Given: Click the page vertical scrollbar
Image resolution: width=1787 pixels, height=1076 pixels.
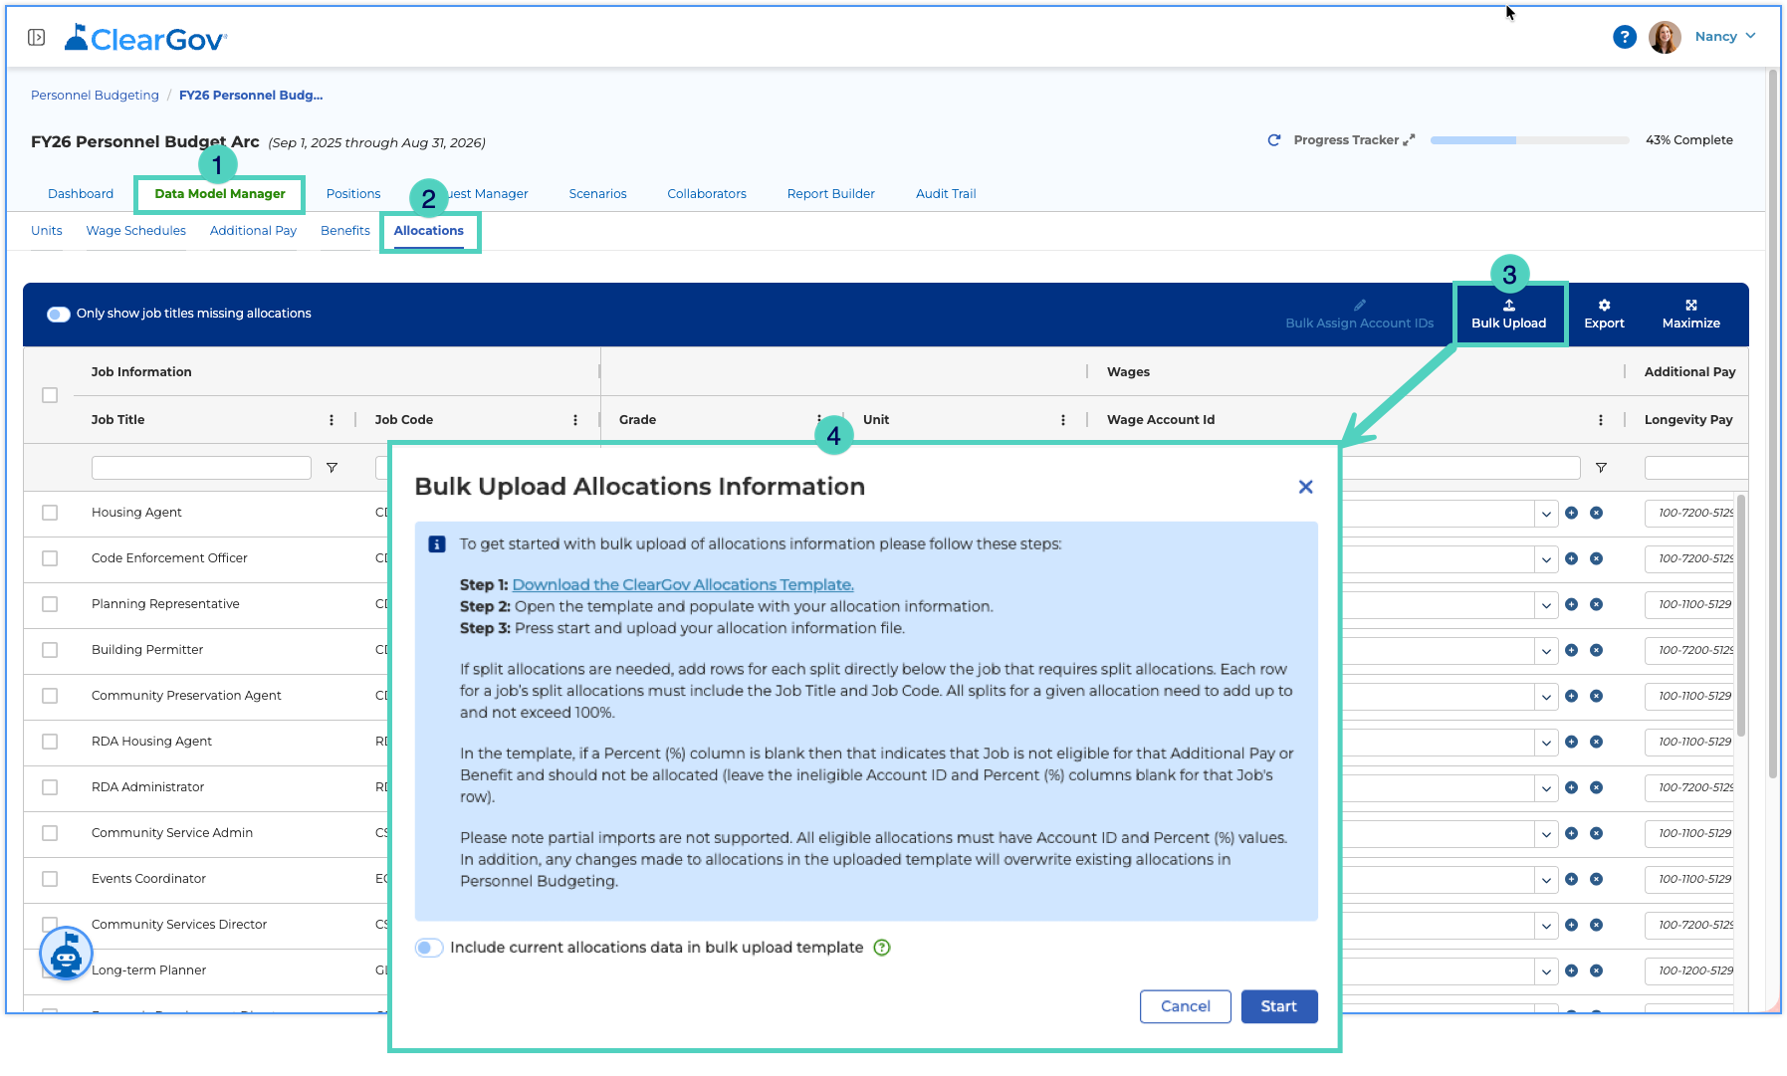Looking at the screenshot, I should pyautogui.click(x=1772, y=423).
